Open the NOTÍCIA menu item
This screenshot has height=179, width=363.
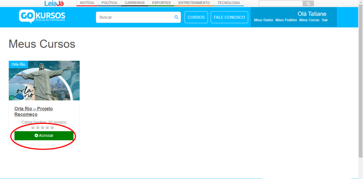pos(87,3)
